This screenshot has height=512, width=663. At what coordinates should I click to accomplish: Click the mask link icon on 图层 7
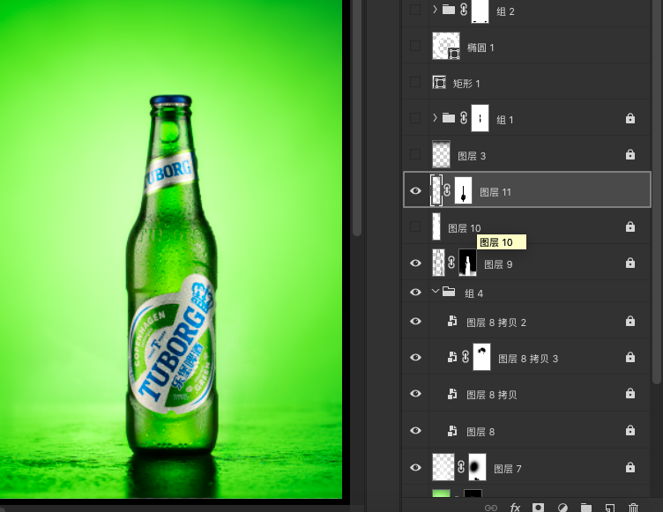click(x=461, y=467)
